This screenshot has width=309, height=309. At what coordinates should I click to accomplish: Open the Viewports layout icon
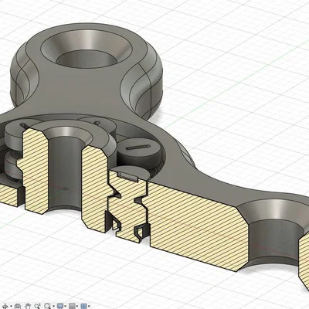click(83, 306)
